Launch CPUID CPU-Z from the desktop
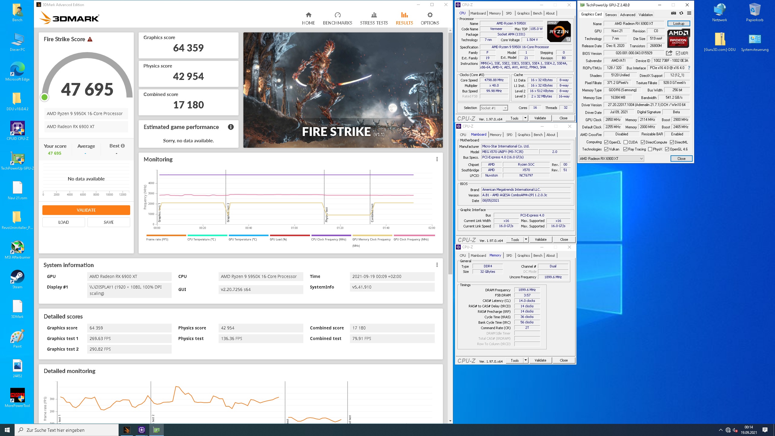This screenshot has width=775, height=436. click(x=17, y=131)
